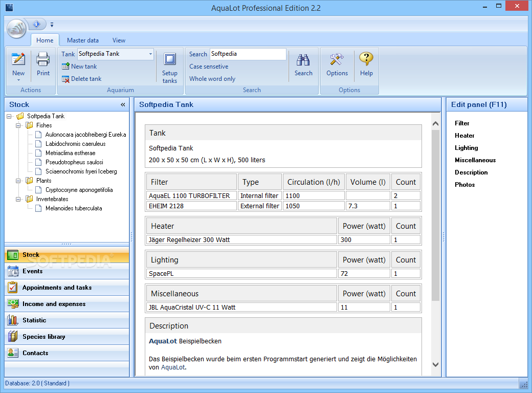Select the Fishes folder icon

coord(30,125)
